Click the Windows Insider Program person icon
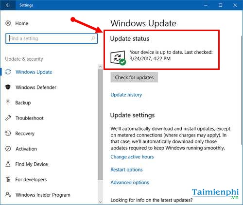The image size is (243, 205). [8, 194]
